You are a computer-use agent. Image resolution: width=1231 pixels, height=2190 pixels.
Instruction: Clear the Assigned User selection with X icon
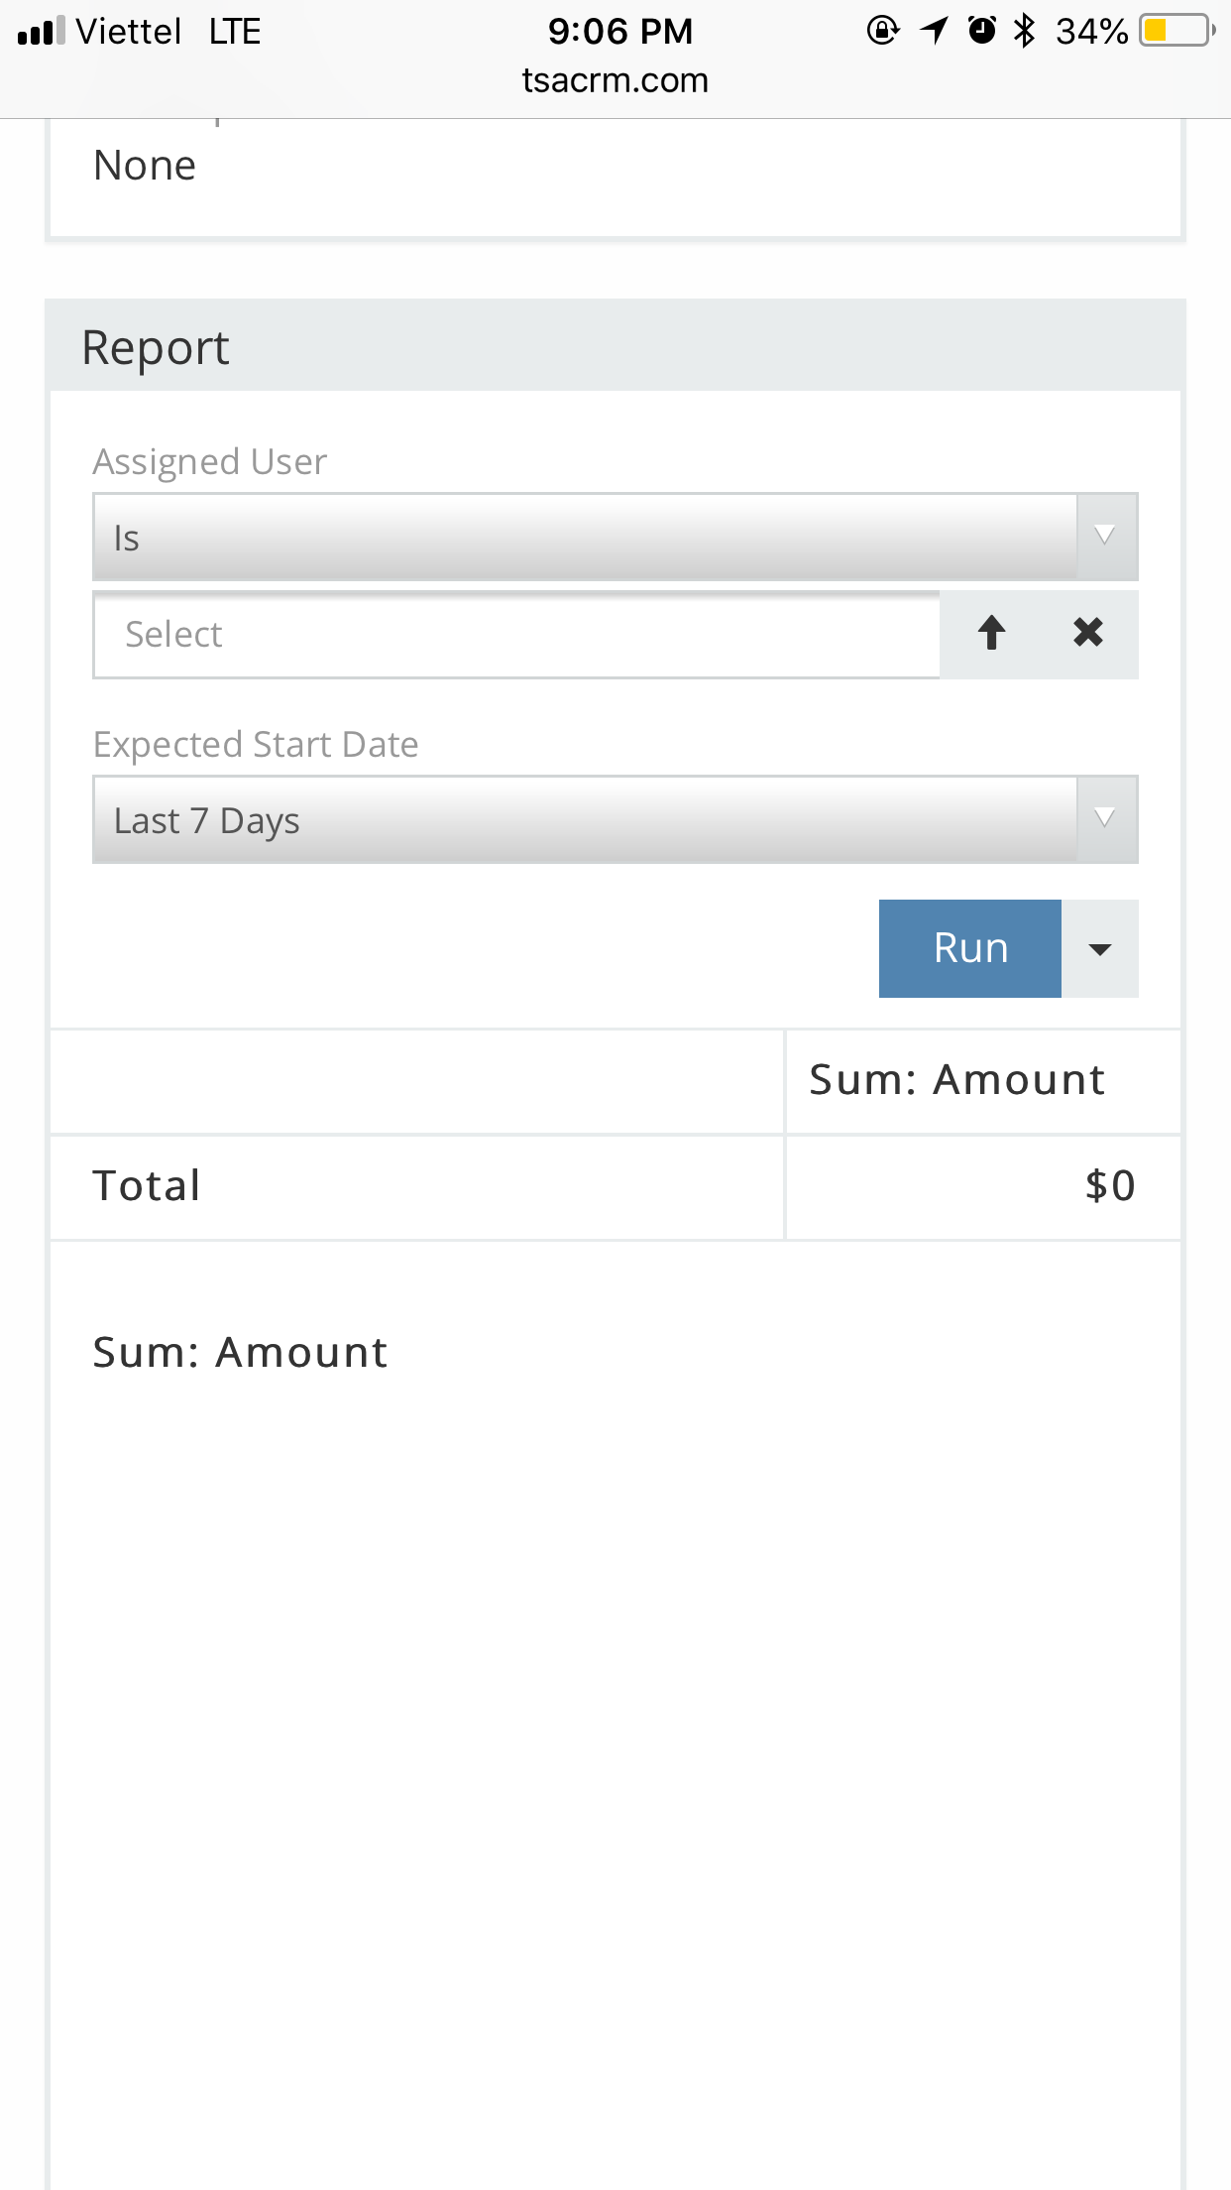(x=1087, y=633)
